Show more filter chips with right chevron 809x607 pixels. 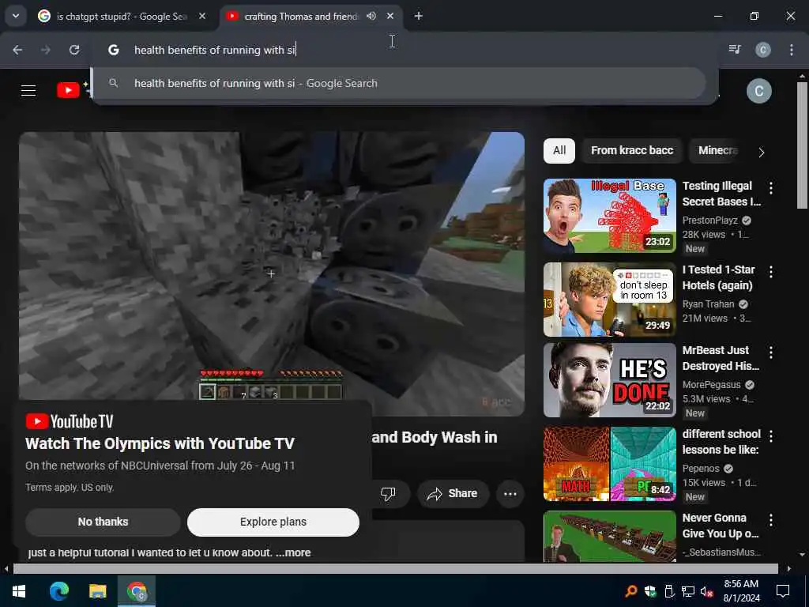762,152
